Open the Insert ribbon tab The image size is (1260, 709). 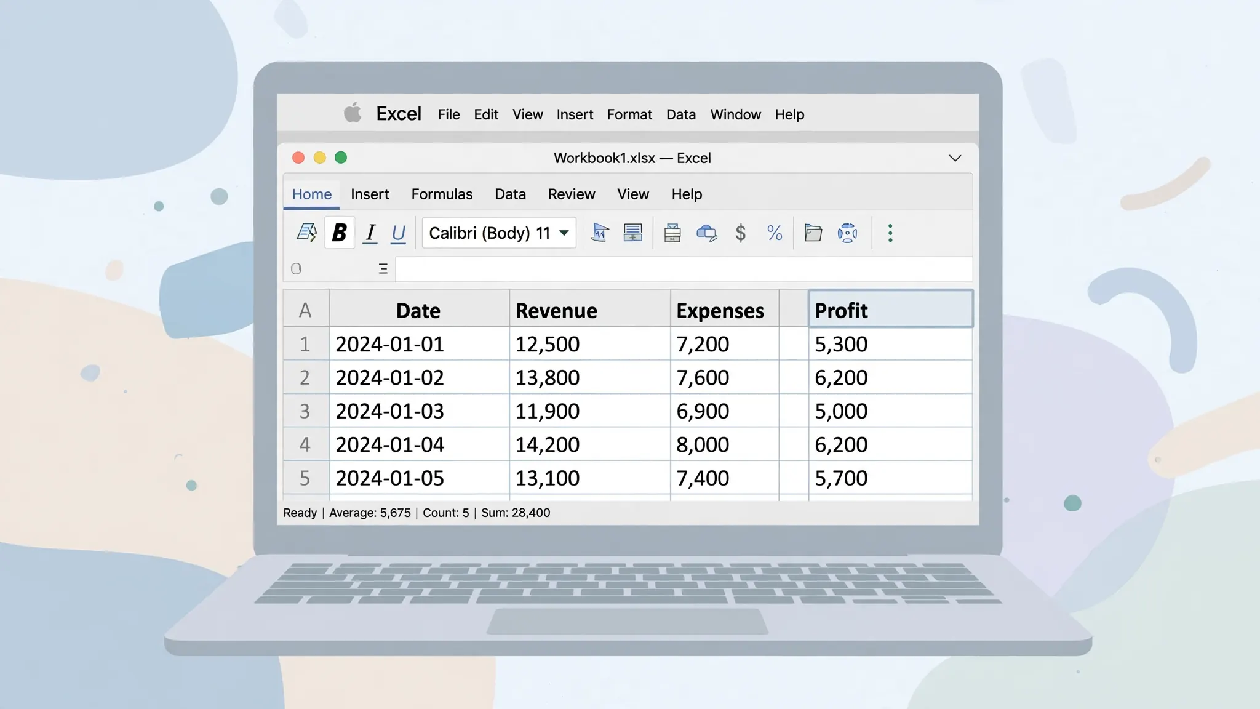point(370,194)
